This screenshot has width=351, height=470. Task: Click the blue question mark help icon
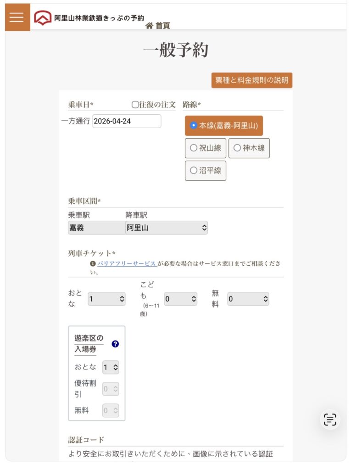115,344
